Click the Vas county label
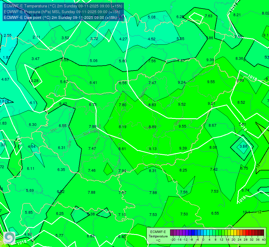Screen dimensions: 269x247 (x=54, y=130)
